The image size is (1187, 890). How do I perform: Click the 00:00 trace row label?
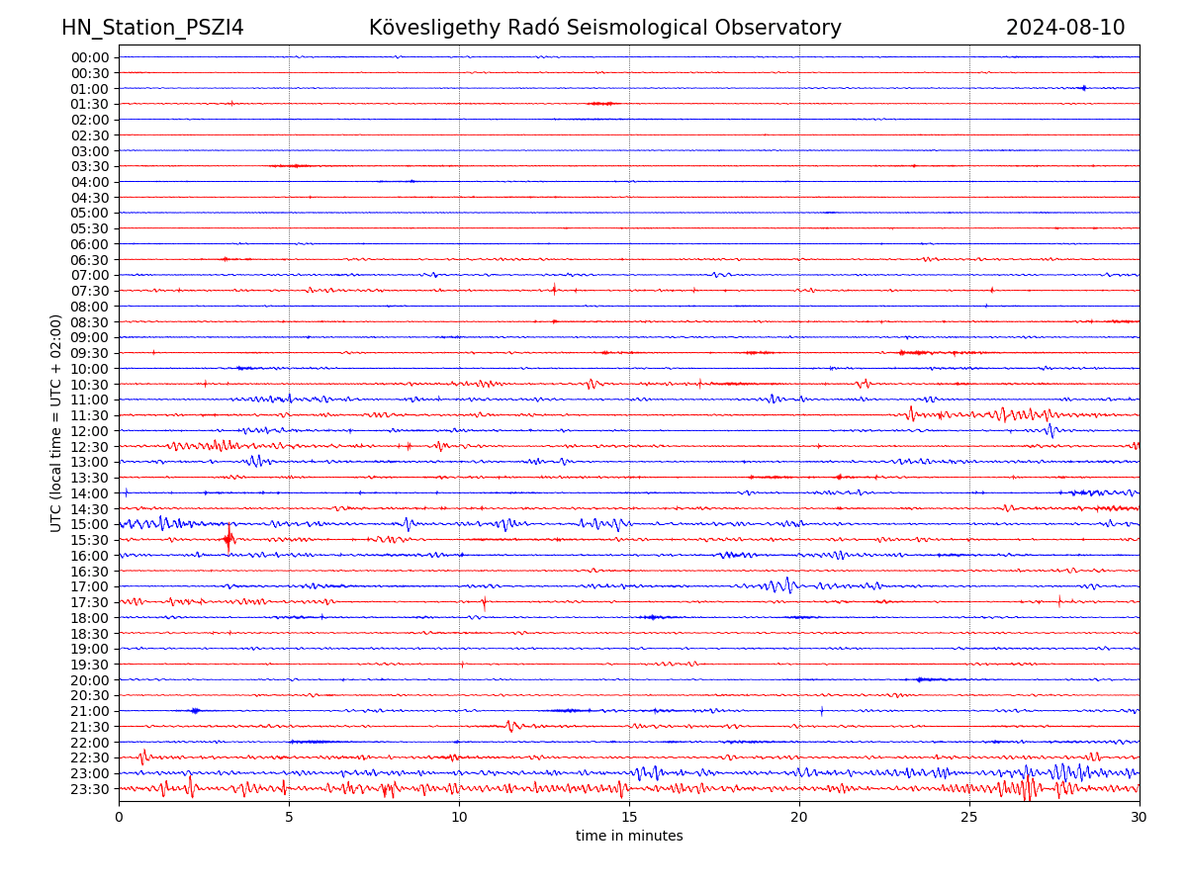(89, 57)
